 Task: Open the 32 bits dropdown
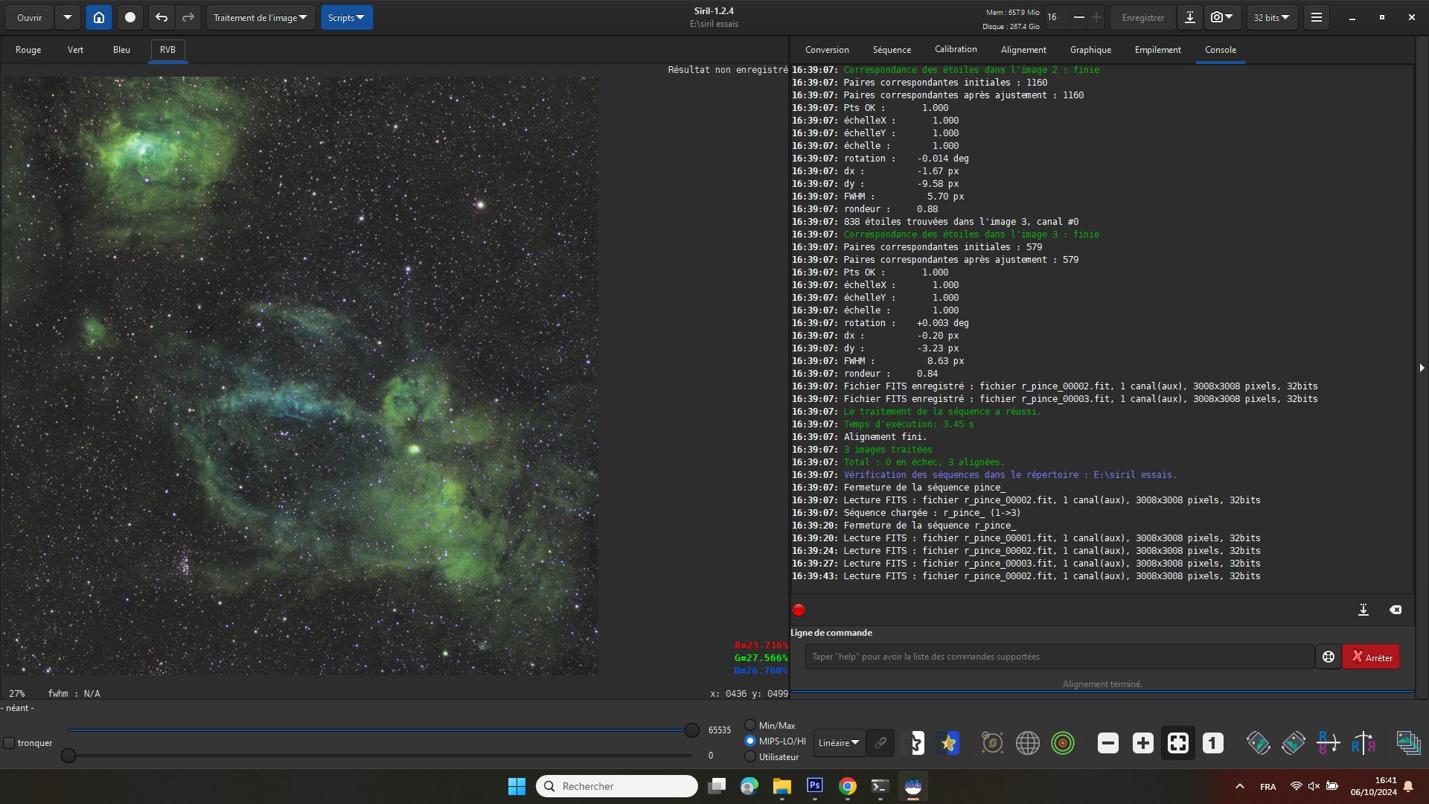tap(1271, 17)
